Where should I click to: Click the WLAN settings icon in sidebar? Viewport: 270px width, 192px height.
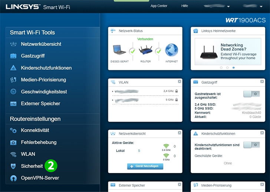13,154
